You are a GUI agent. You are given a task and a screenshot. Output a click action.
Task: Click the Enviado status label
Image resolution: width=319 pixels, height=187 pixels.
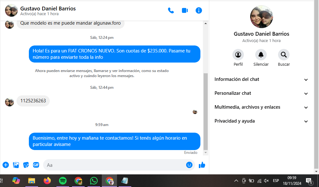coord(191,153)
